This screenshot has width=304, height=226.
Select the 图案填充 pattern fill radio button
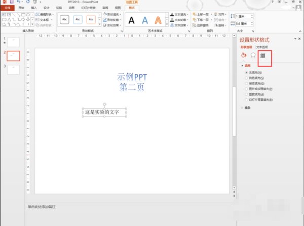click(246, 94)
